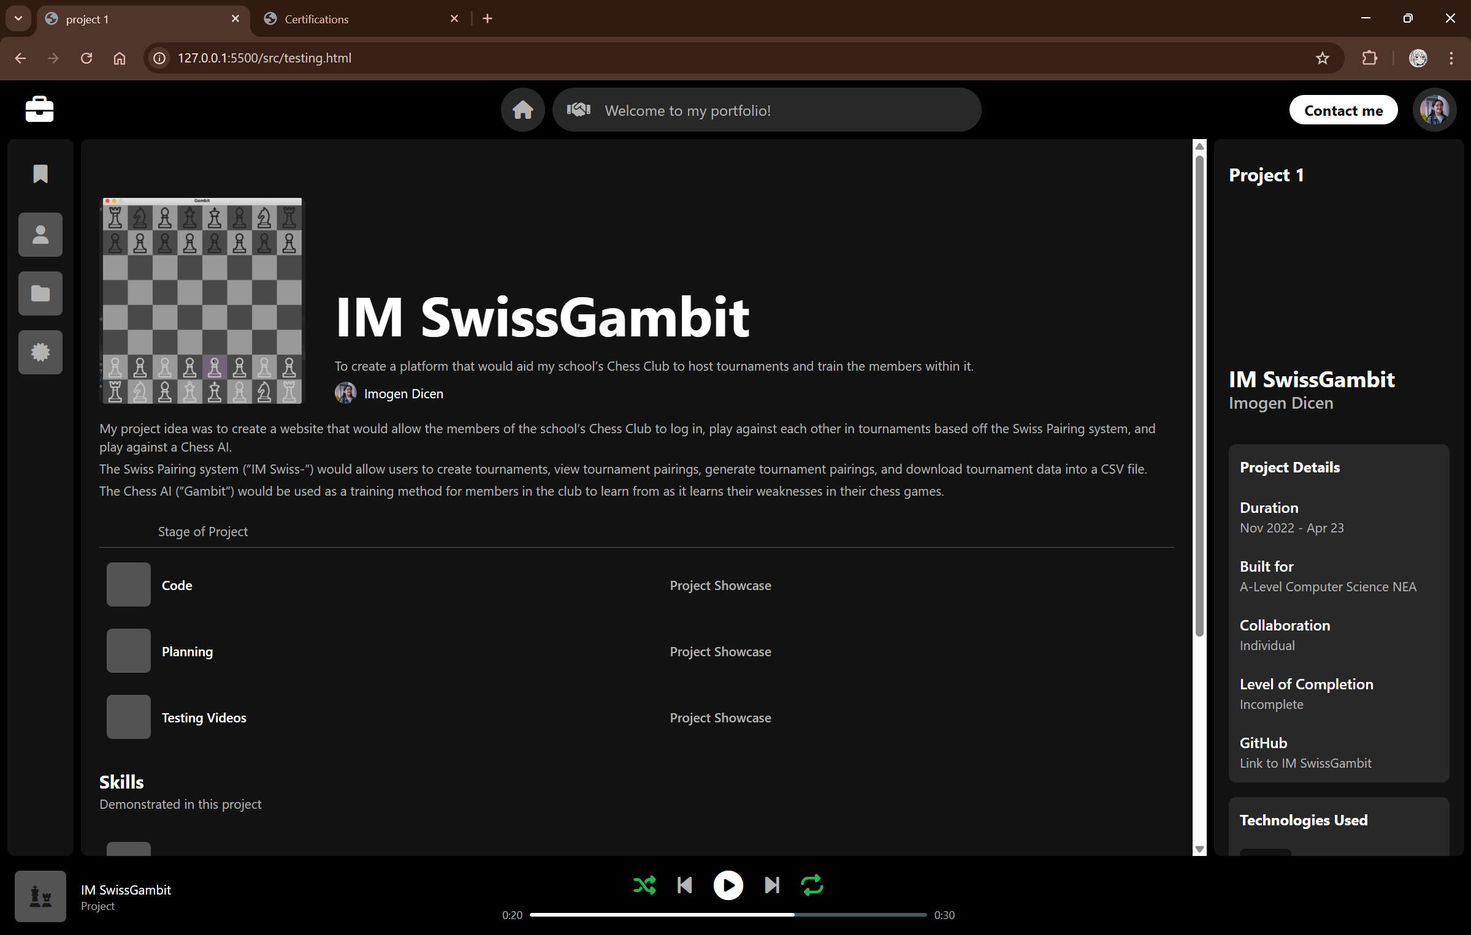Bookmark this page with star icon
Screen dimensions: 1471x935
click(1322, 58)
